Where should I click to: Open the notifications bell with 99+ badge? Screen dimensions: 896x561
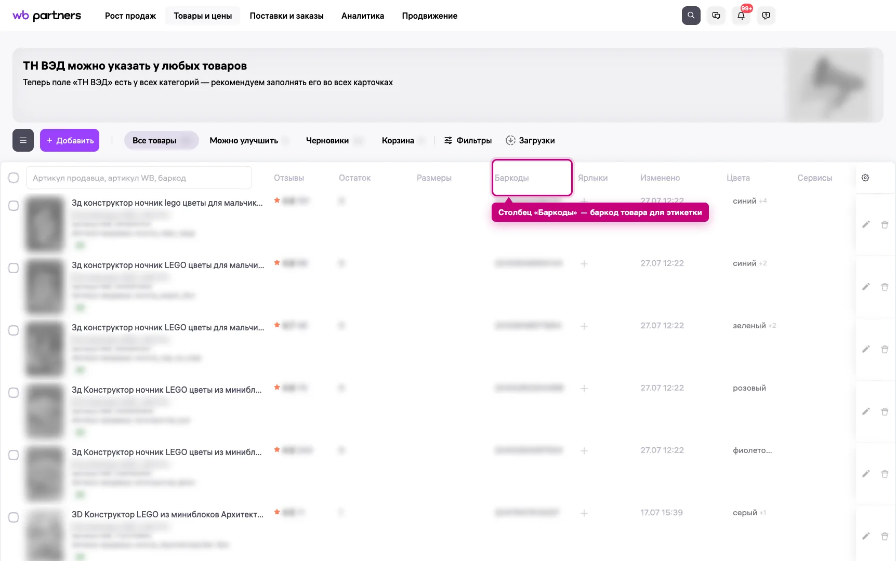741,16
